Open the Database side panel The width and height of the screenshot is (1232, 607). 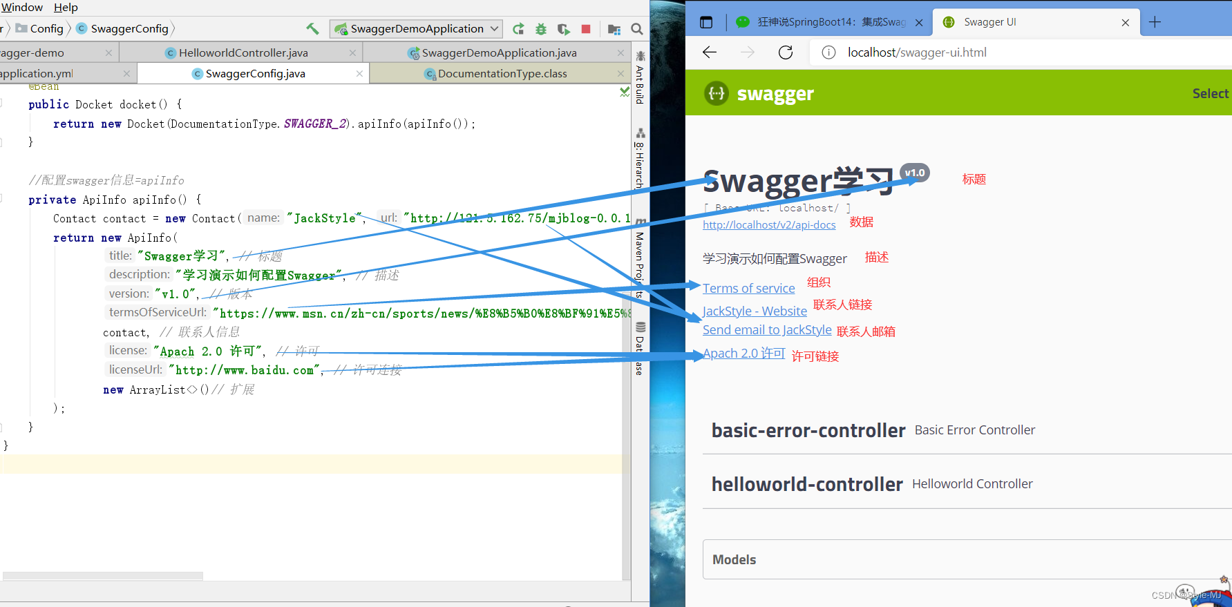[x=641, y=349]
